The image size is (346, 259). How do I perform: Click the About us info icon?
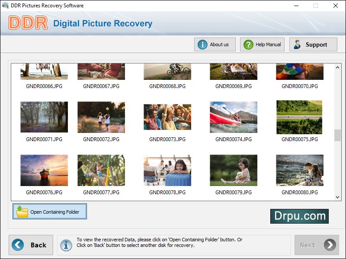point(202,44)
